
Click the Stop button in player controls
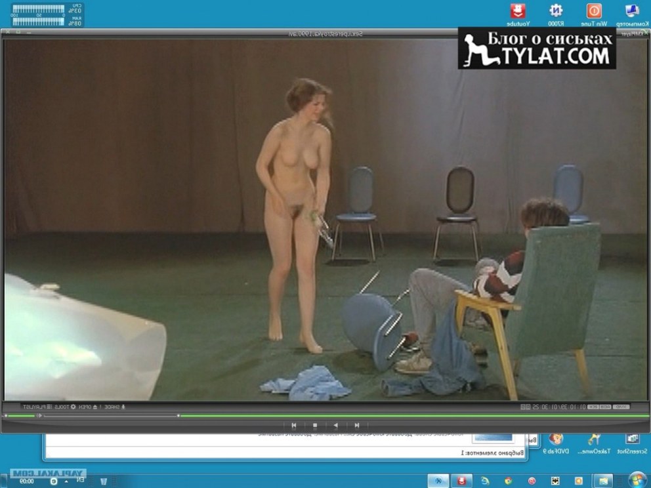(314, 425)
